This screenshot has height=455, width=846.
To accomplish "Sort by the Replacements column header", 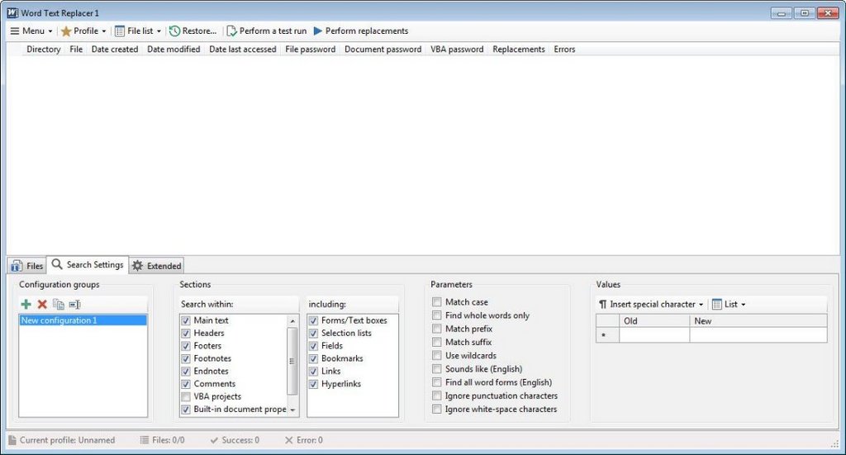I will (519, 49).
